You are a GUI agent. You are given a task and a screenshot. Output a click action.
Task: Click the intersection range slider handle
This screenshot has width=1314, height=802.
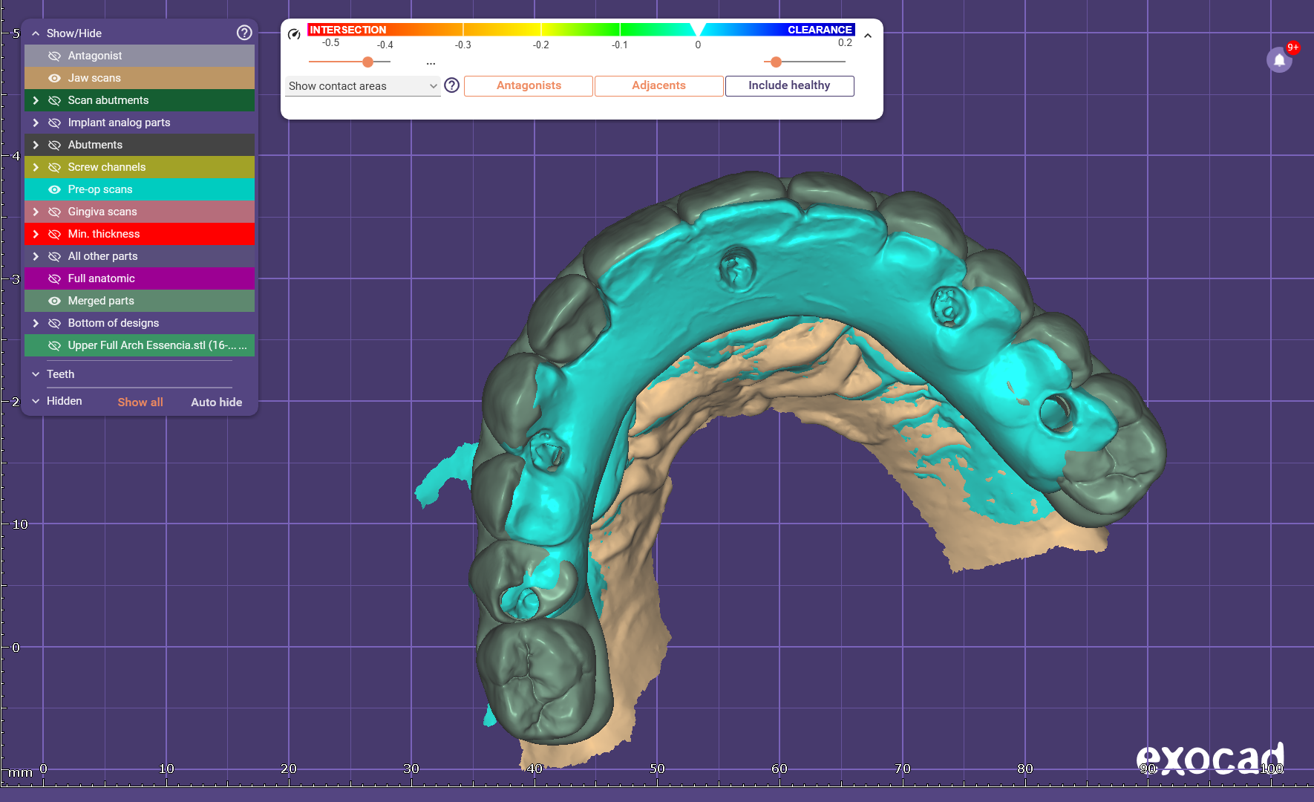[367, 62]
